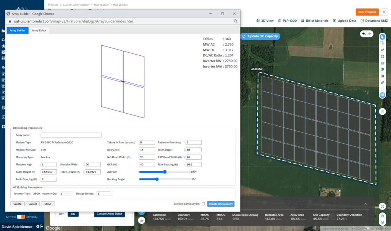Click the map zoom out button
391x231 pixels.
(x=382, y=222)
